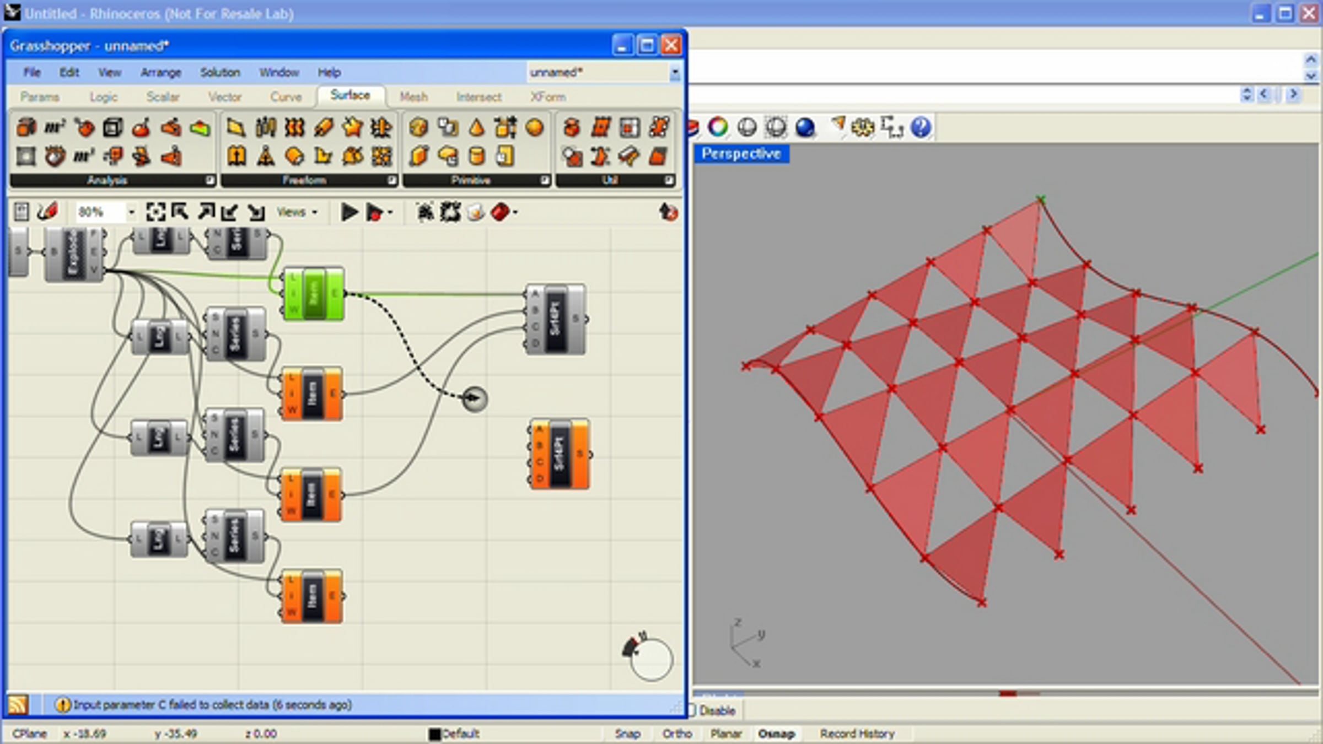Select the grey Srf4Pt component with wires
Screen dimensions: 1323x744
pos(556,319)
